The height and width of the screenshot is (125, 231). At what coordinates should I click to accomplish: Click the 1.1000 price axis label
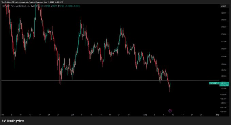224,49
